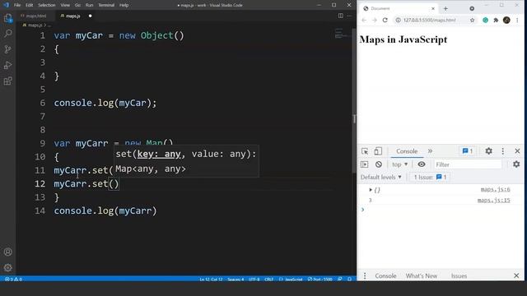
Task: Click the JavaScript language mode indicator
Action: 291,280
